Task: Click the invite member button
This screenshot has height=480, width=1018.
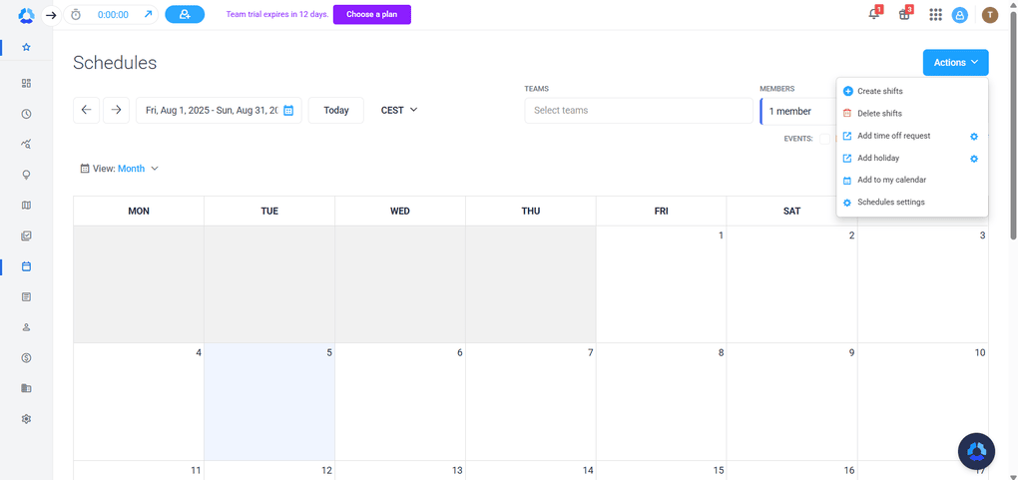Action: 185,14
